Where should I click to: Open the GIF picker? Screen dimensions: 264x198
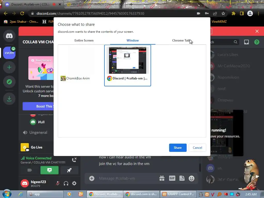tap(172, 178)
